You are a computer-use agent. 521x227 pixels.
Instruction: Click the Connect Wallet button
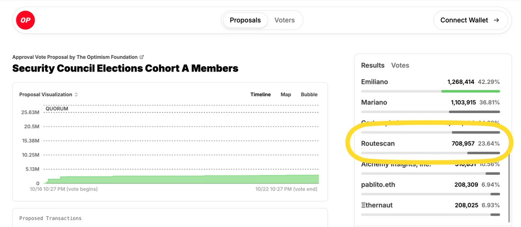tap(471, 20)
